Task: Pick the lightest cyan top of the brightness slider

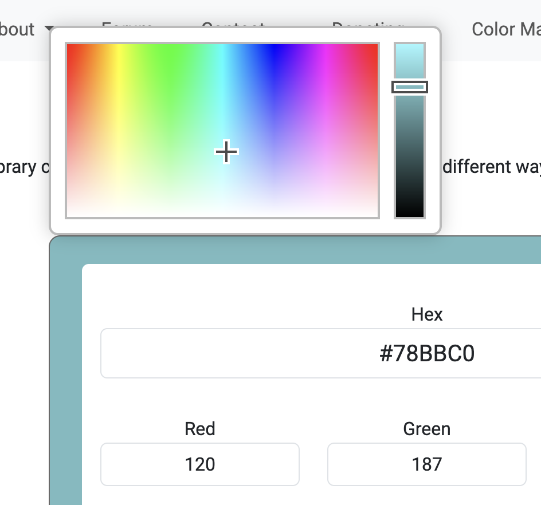Action: pos(410,48)
